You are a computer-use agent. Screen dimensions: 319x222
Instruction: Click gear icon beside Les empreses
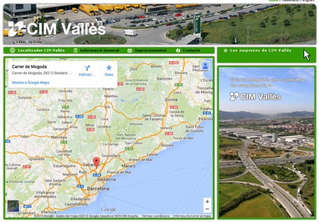[x=225, y=51]
